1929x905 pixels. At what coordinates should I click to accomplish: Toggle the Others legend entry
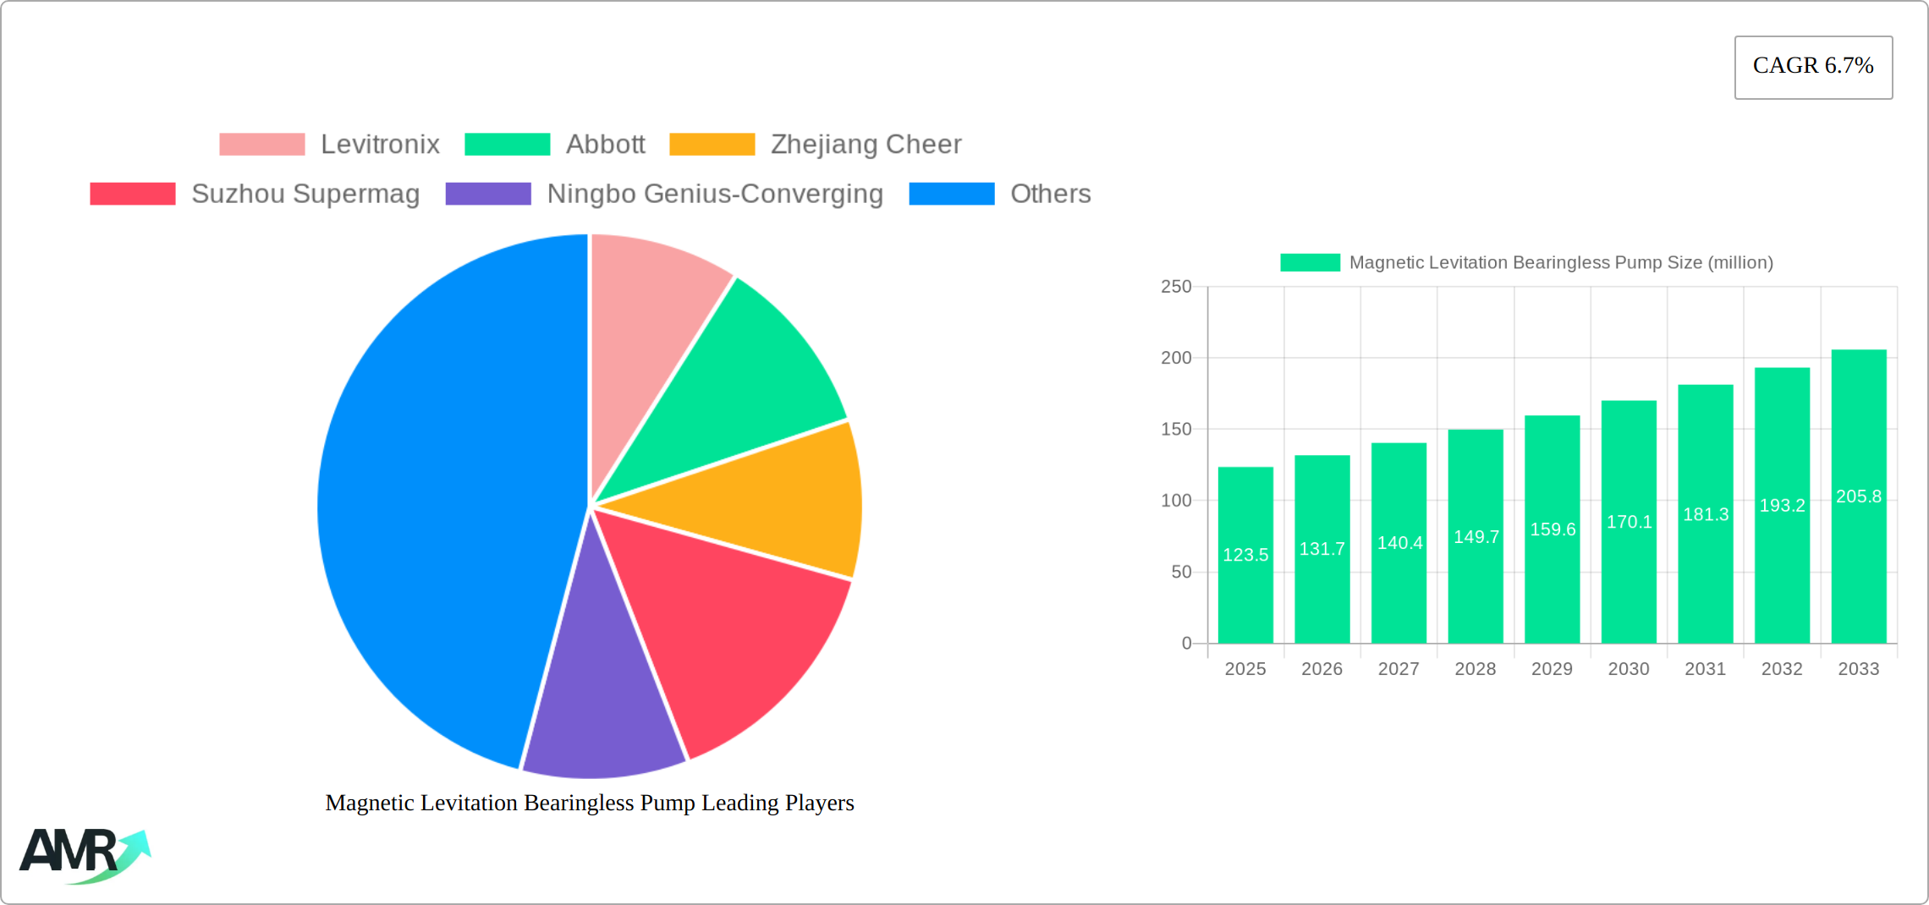[x=1050, y=194]
